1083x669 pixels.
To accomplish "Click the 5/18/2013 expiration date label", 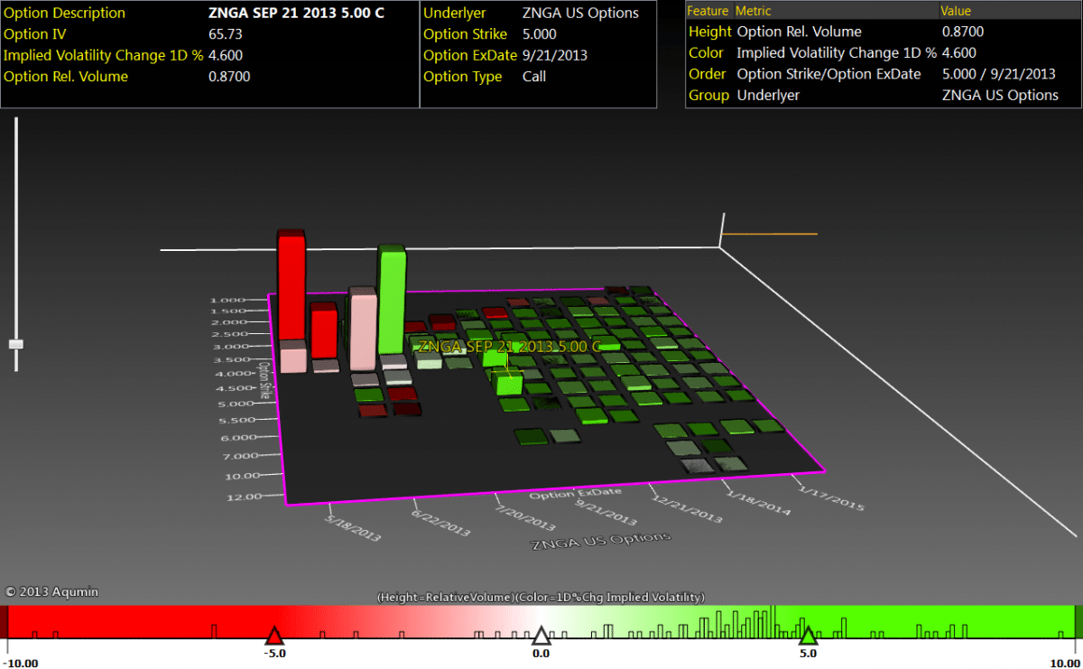I will tap(352, 528).
